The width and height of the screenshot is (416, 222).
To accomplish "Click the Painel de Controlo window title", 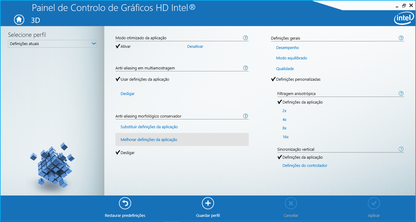I will 114,8.
